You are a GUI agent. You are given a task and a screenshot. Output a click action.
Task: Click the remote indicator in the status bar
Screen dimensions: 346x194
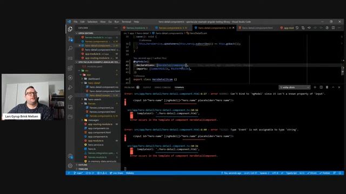[69, 173]
